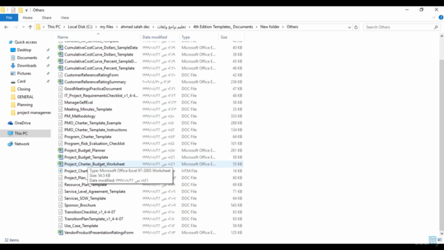Screen dimensions: 444x250
Task: Click Excel icon of CumulativeCostCurve_Dollars_SampleData
Action: [60, 47]
